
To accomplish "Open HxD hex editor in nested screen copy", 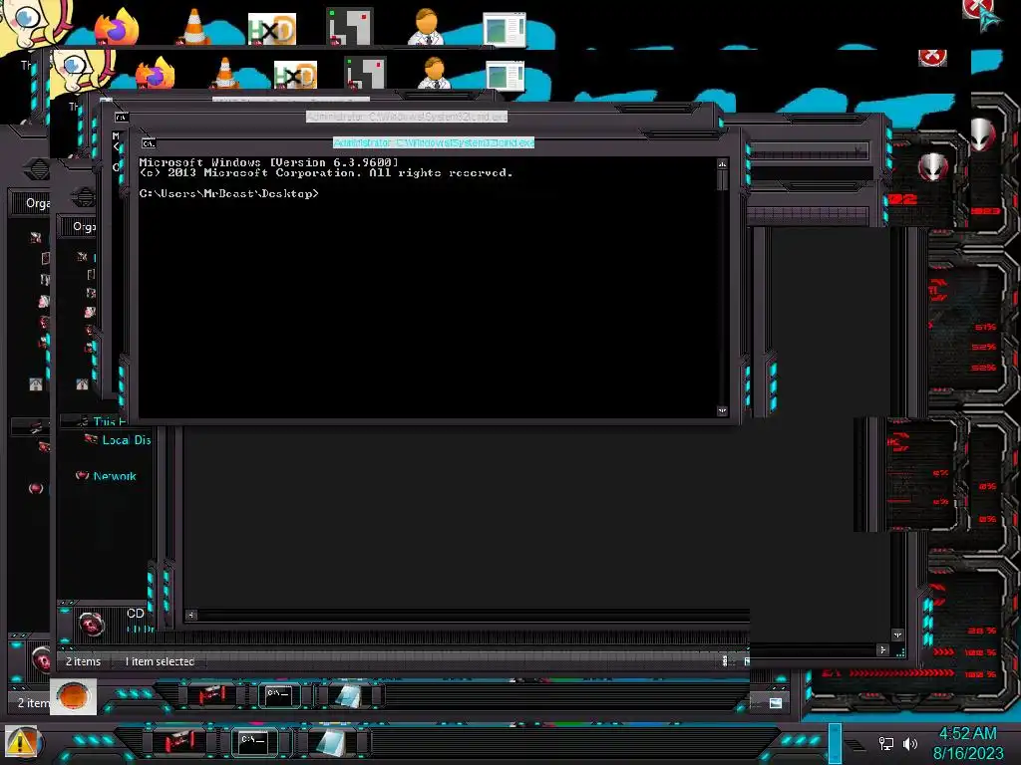I will pos(295,75).
